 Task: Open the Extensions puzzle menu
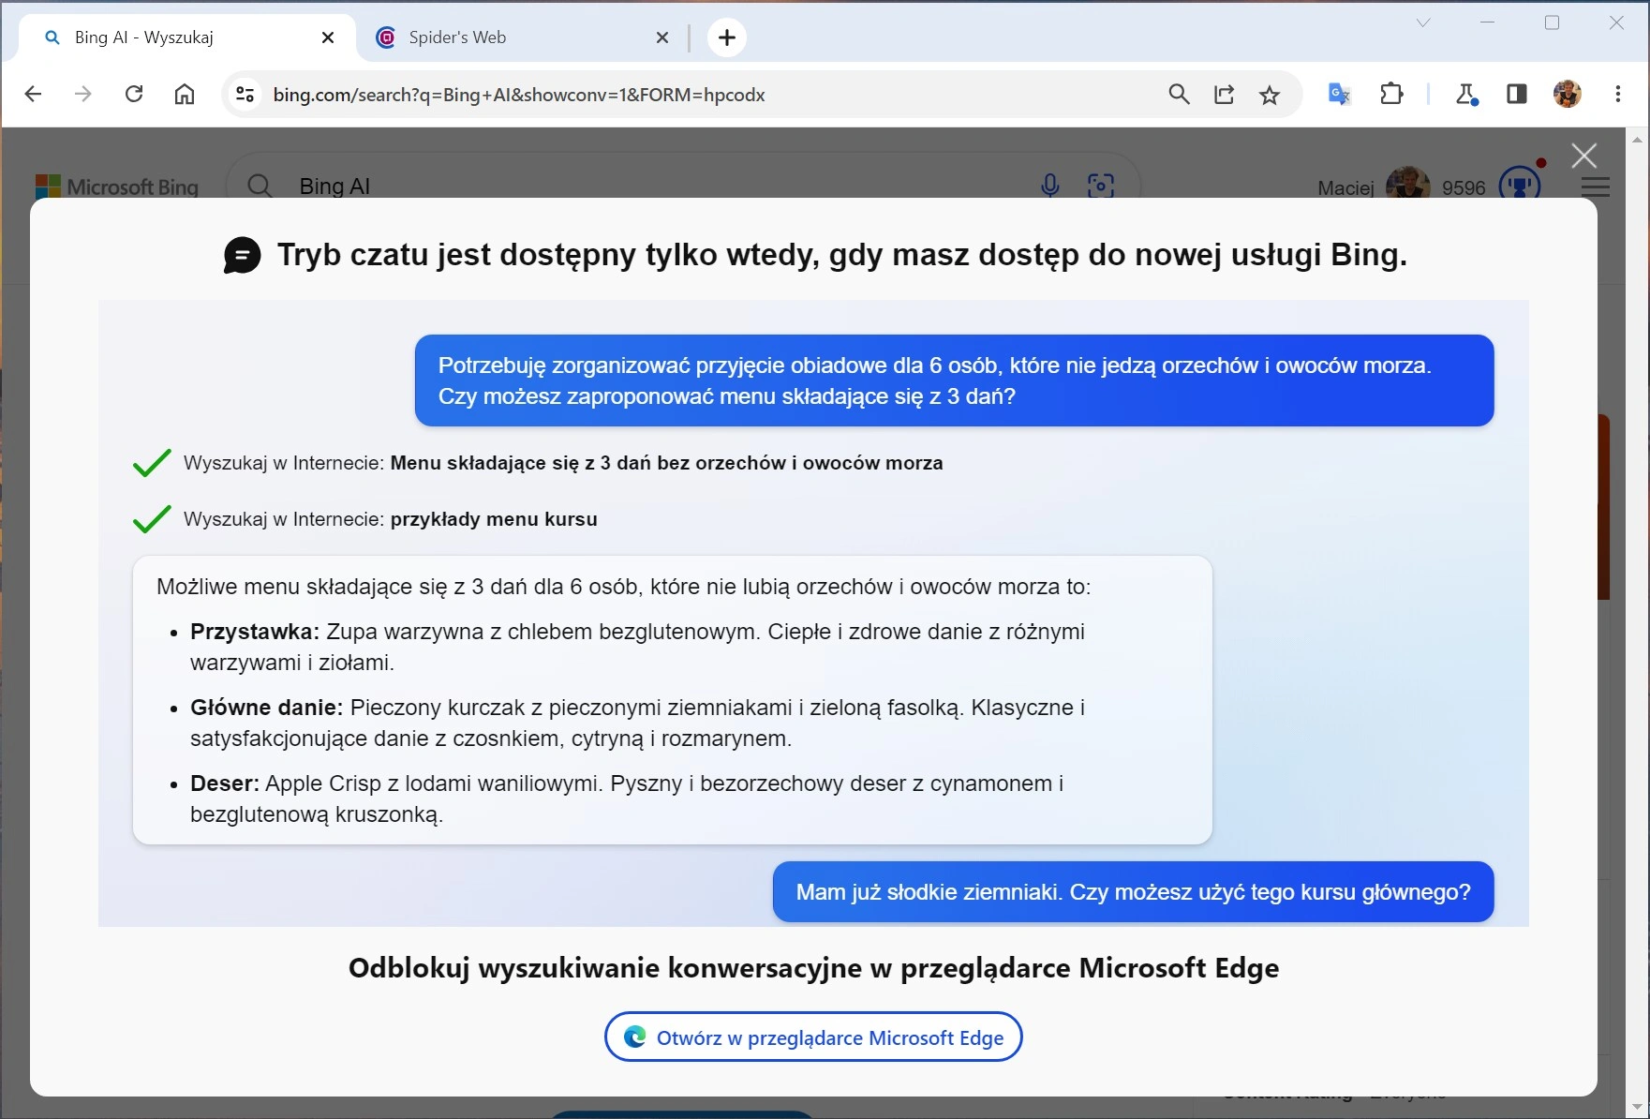tap(1391, 94)
